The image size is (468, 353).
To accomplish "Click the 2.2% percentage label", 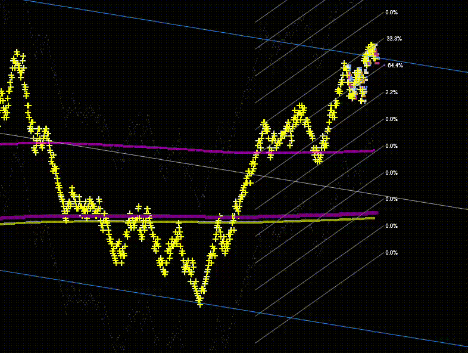I will pos(391,92).
